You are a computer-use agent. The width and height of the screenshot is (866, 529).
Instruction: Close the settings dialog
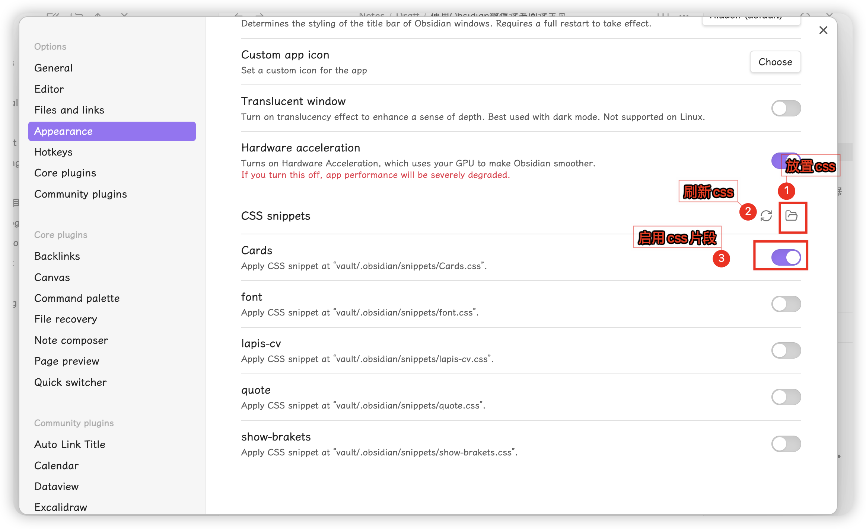pyautogui.click(x=823, y=31)
